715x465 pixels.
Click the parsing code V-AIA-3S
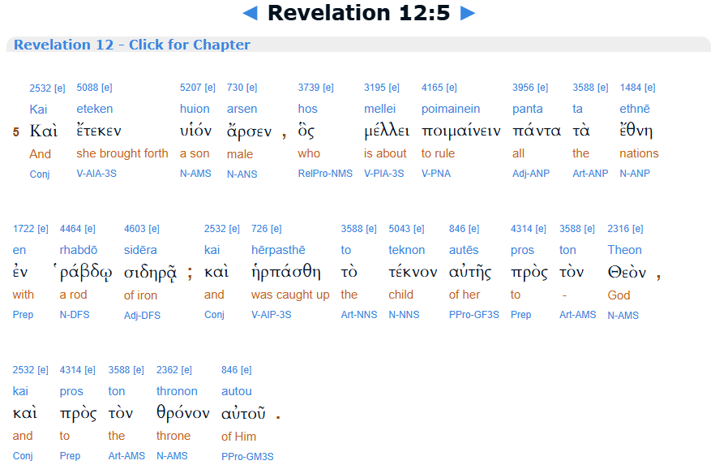(x=96, y=174)
